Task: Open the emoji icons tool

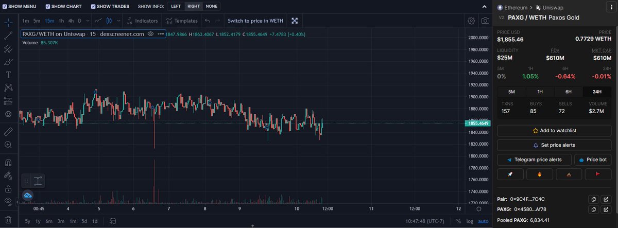Action: (8, 114)
